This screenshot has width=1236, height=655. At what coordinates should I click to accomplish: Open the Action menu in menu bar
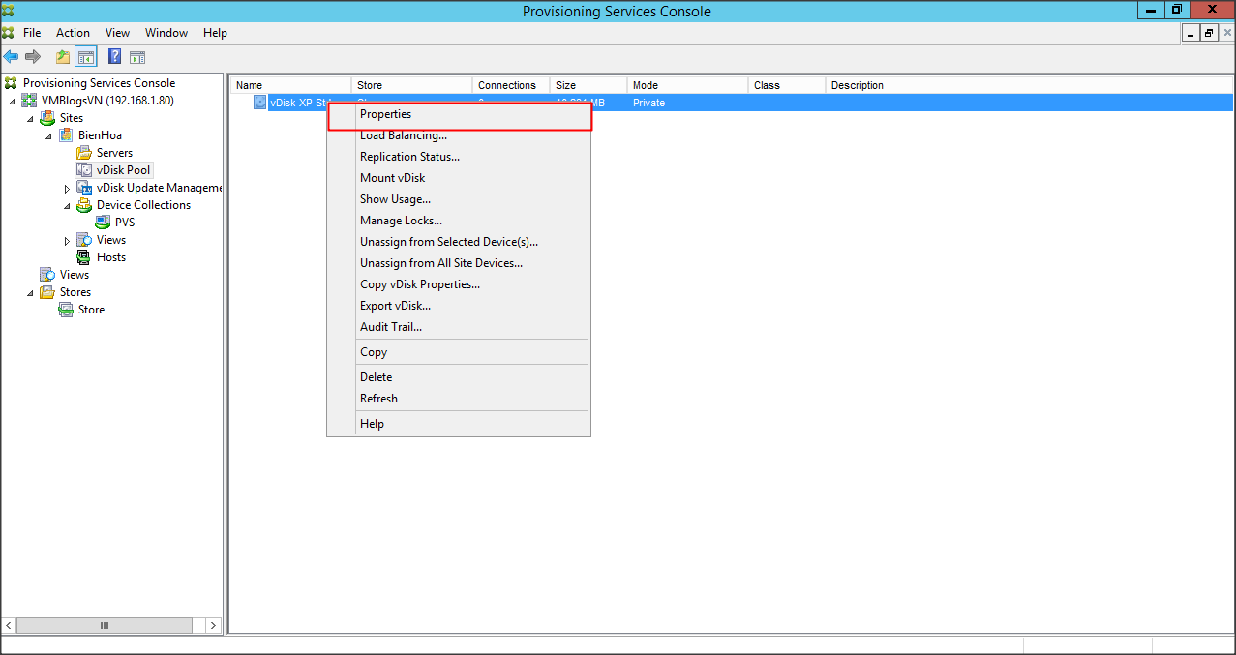pyautogui.click(x=73, y=33)
